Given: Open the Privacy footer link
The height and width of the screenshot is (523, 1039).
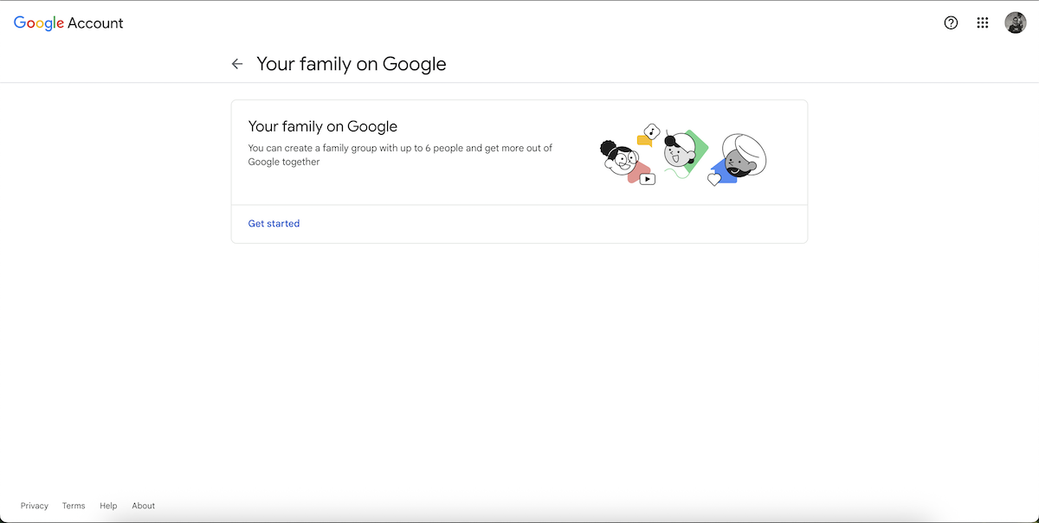Looking at the screenshot, I should [35, 506].
